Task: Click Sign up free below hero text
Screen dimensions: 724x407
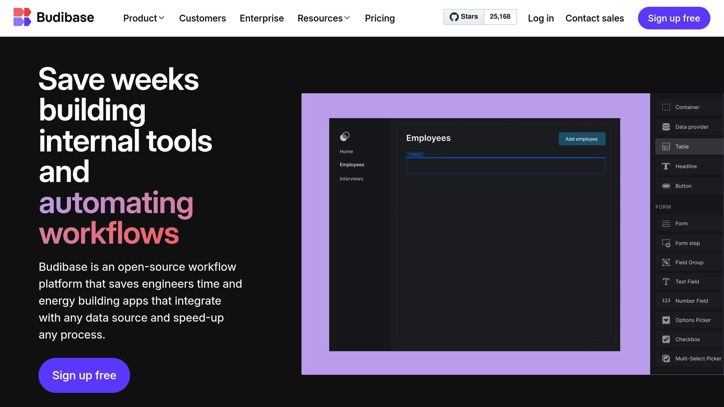Action: tap(84, 375)
